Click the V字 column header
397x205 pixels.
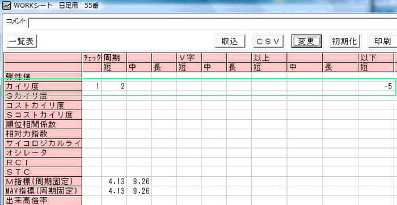click(x=189, y=58)
